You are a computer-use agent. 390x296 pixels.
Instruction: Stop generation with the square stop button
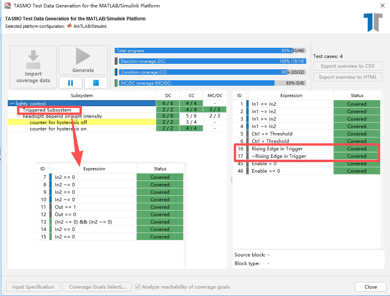point(96,83)
